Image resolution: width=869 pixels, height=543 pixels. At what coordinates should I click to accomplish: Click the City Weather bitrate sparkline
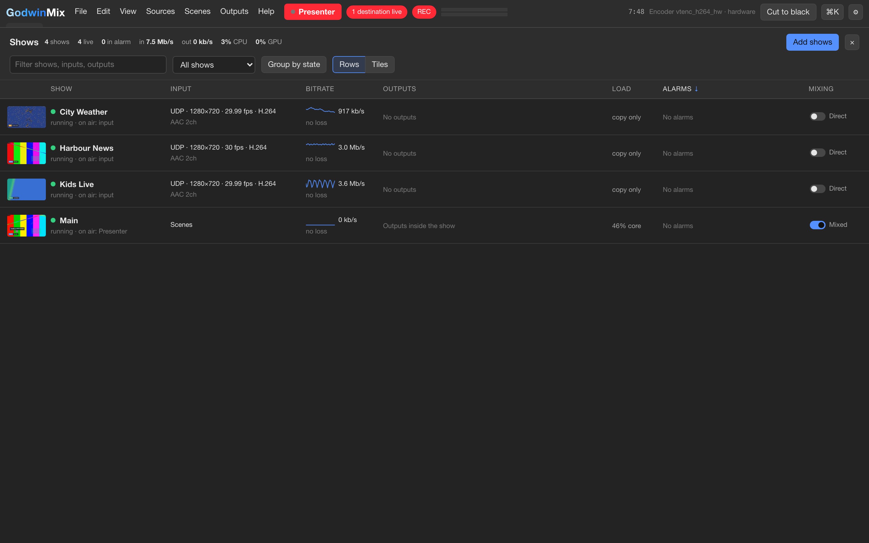coord(320,110)
